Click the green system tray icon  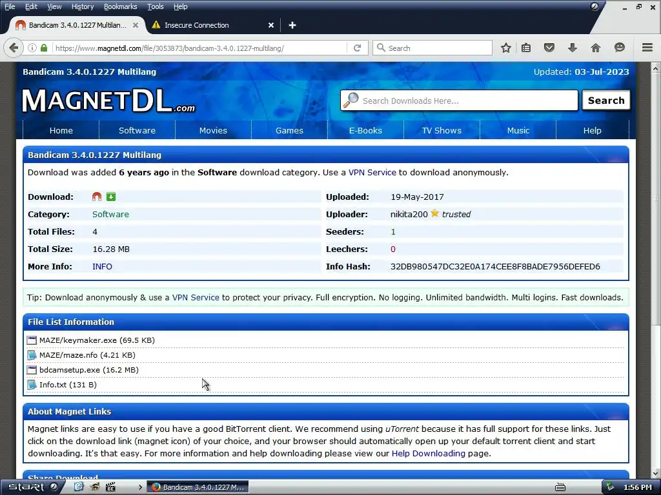[609, 487]
